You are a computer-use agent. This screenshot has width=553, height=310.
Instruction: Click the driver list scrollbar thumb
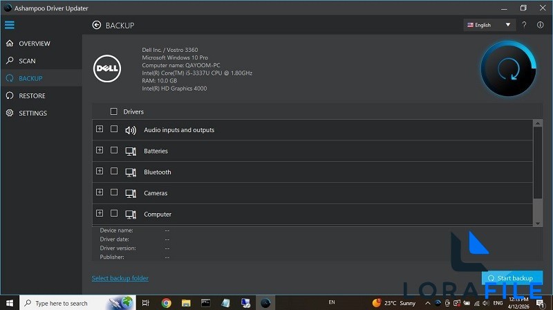[x=538, y=163]
